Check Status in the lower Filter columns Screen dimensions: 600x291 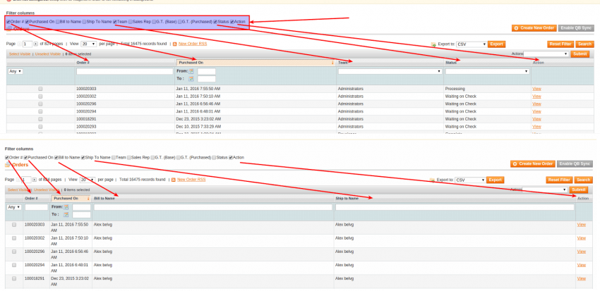click(215, 157)
